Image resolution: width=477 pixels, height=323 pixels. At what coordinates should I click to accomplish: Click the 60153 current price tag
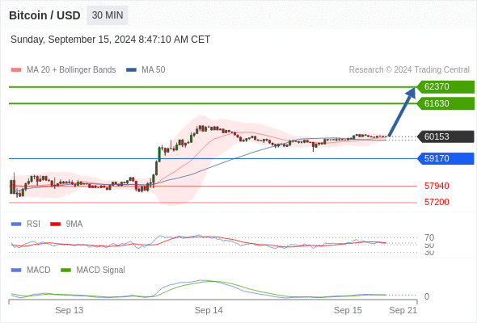445,136
